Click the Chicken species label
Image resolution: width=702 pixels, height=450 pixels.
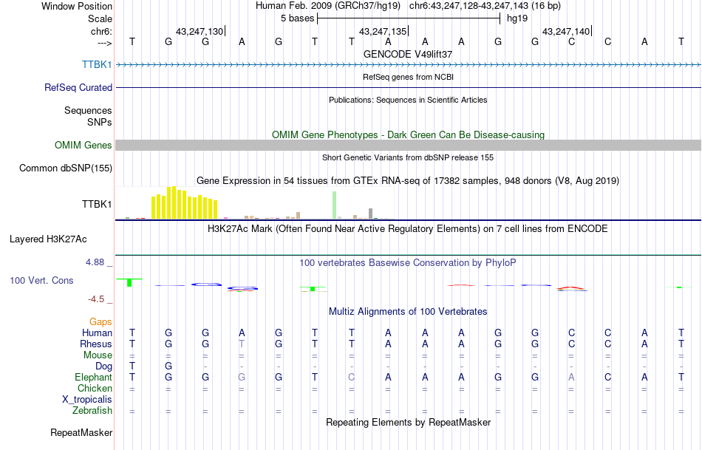pyautogui.click(x=95, y=388)
